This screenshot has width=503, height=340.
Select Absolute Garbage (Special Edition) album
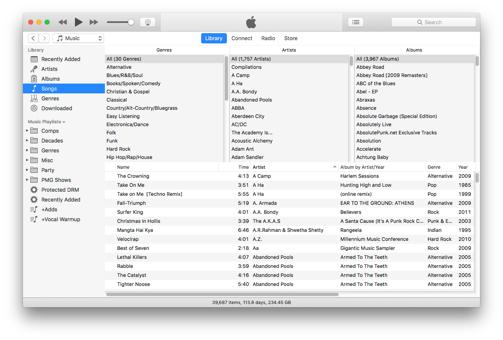point(415,116)
